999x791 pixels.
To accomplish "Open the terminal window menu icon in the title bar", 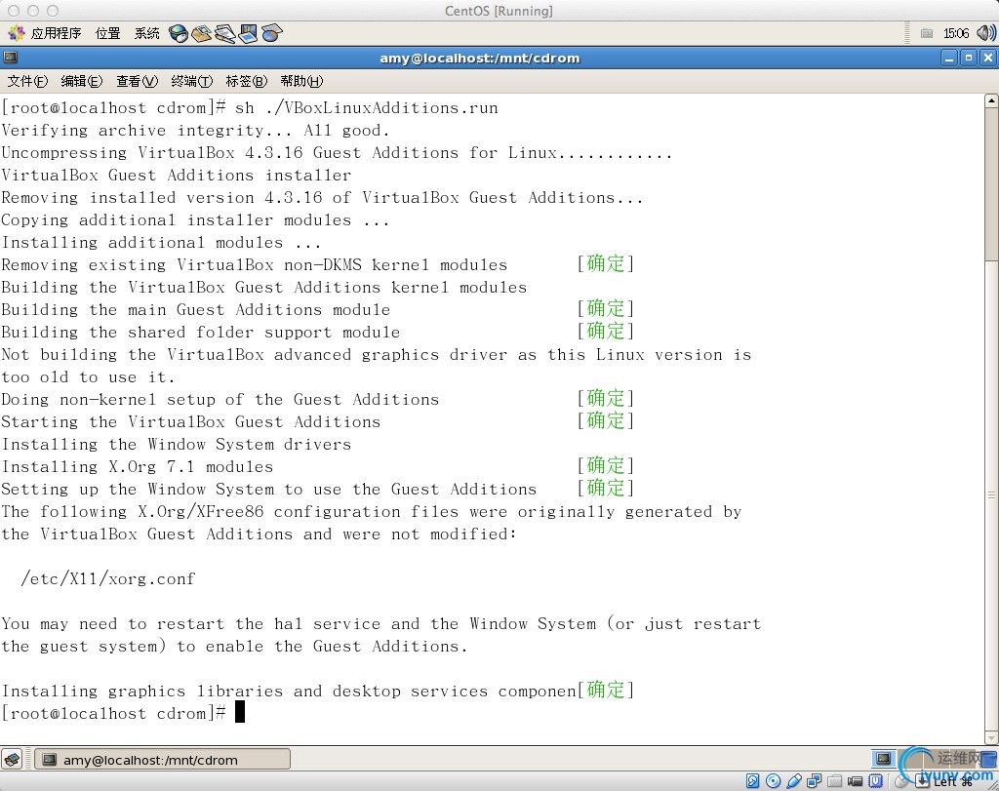I will click(10, 58).
